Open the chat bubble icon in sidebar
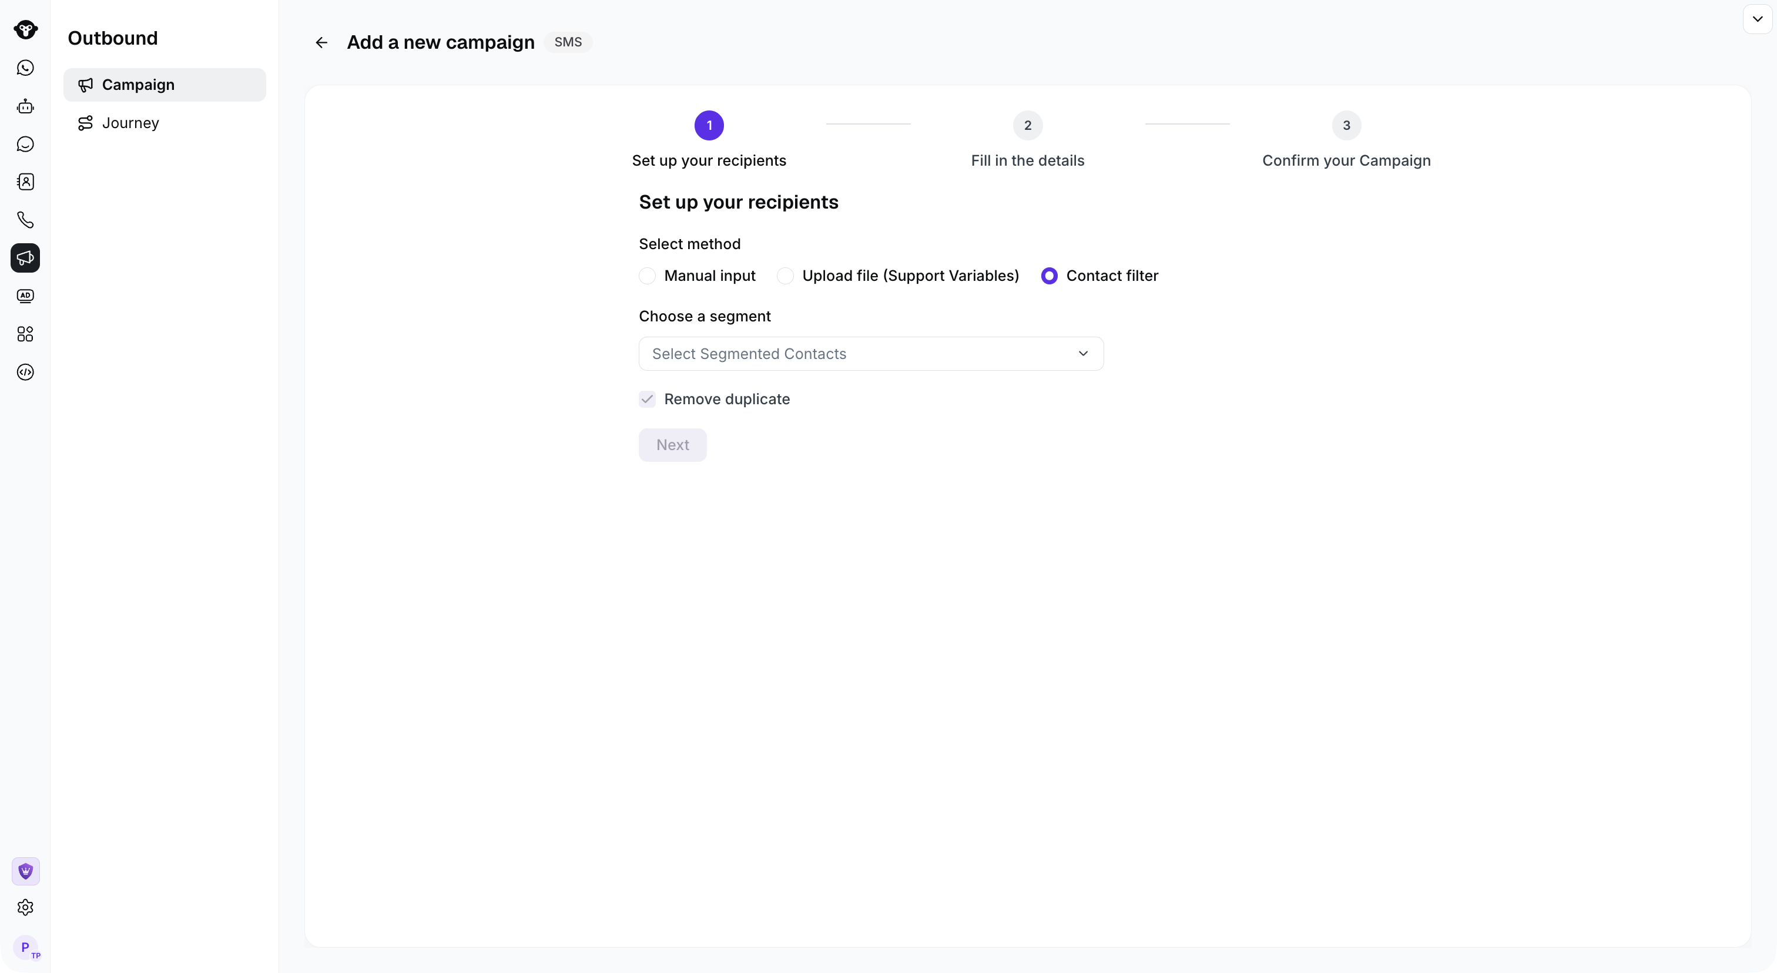The width and height of the screenshot is (1777, 973). (x=25, y=144)
